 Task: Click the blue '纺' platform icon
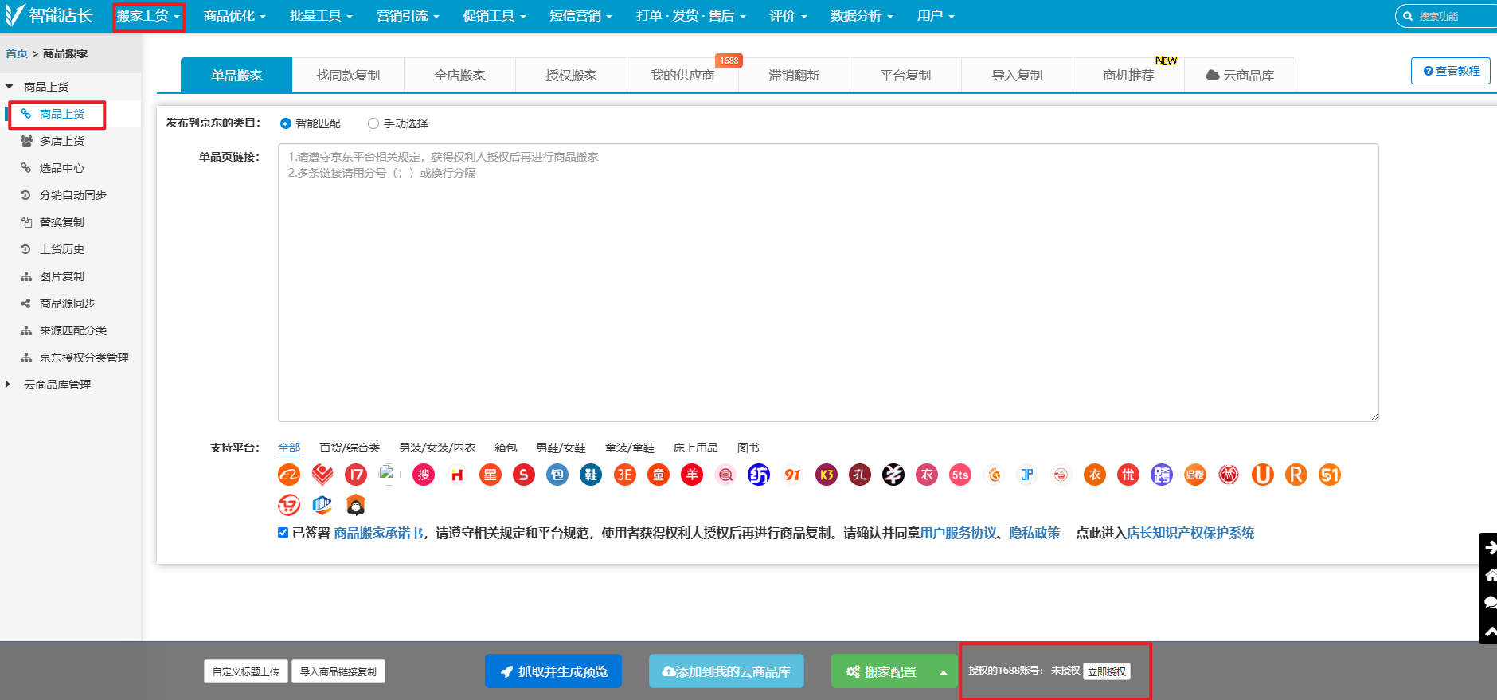coord(759,475)
